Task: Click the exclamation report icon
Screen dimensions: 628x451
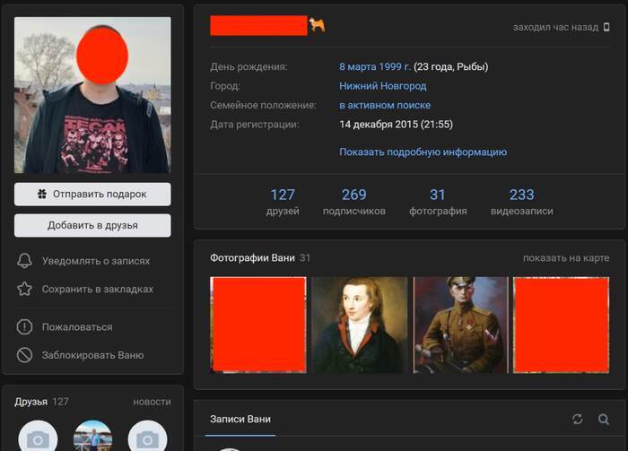Action: [24, 327]
